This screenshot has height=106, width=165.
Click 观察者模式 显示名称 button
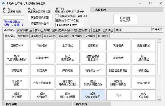click(x=93, y=58)
